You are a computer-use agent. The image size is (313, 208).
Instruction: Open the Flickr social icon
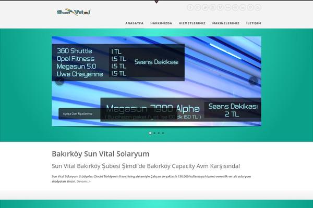(x=228, y=7)
